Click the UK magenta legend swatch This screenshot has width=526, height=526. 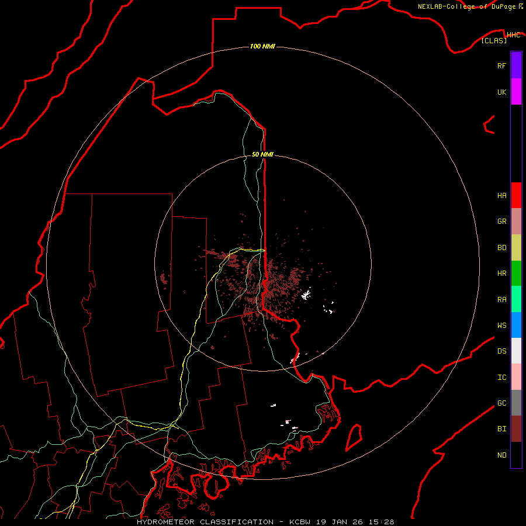tap(516, 92)
